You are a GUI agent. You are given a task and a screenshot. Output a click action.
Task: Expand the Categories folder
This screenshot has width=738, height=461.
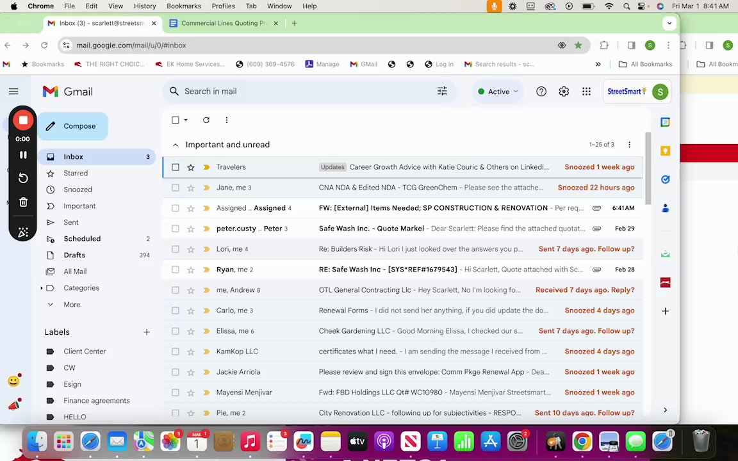(42, 288)
